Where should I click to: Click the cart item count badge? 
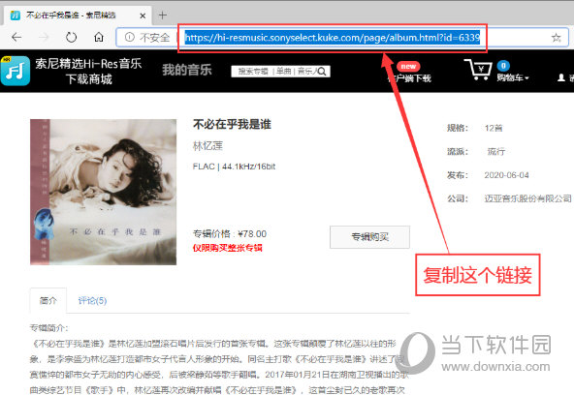coord(503,66)
